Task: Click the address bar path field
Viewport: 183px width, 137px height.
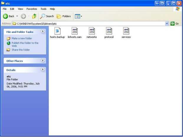Action: point(89,24)
